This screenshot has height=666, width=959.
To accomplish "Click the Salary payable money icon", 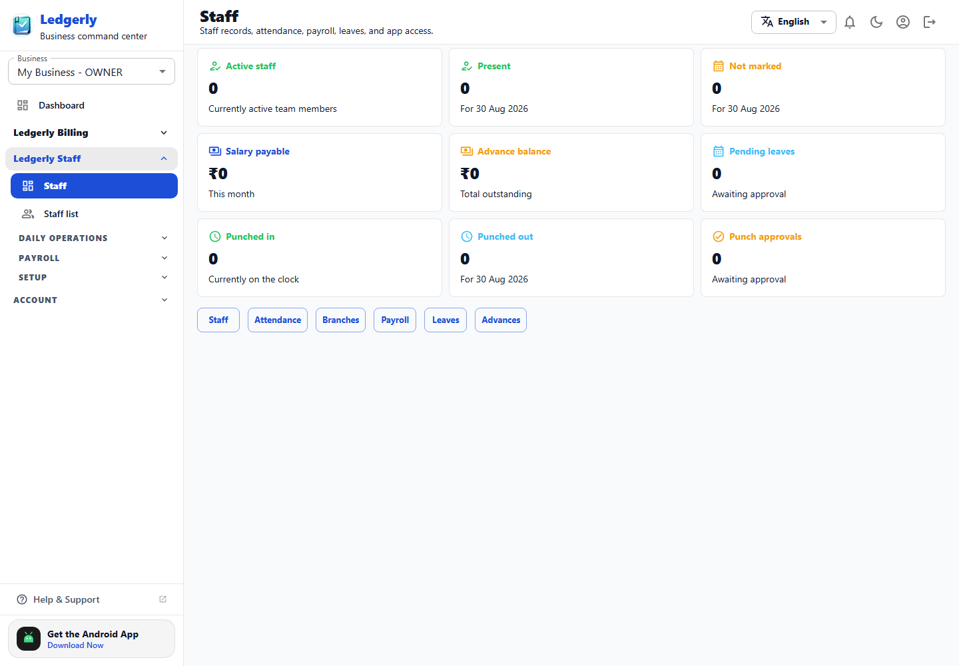I will pyautogui.click(x=215, y=151).
